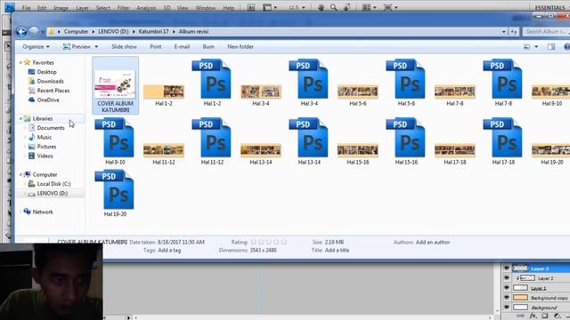Toggle the Background layer eye icon
This screenshot has width=570, height=320.
[507, 308]
